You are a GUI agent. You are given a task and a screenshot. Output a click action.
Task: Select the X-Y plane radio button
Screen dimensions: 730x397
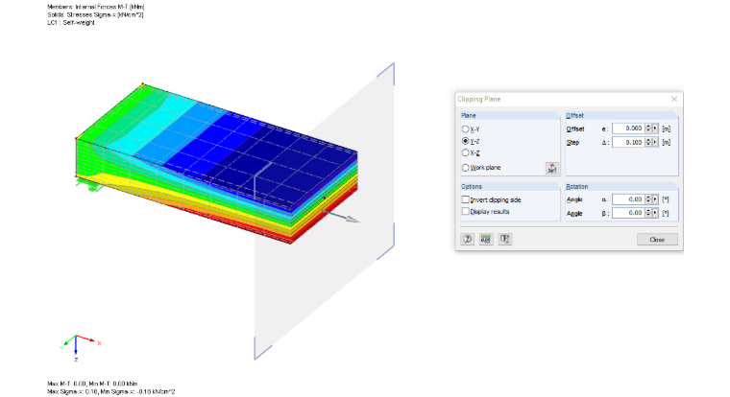465,129
